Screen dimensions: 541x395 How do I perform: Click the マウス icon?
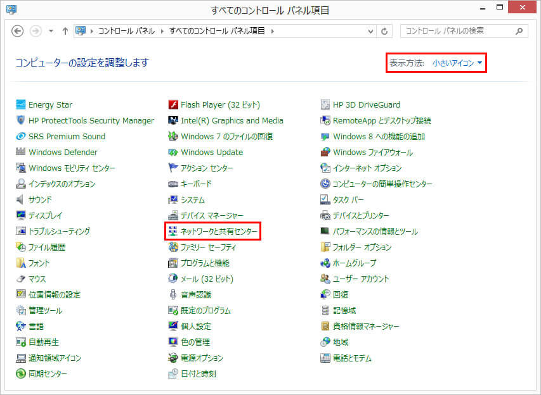coord(21,279)
